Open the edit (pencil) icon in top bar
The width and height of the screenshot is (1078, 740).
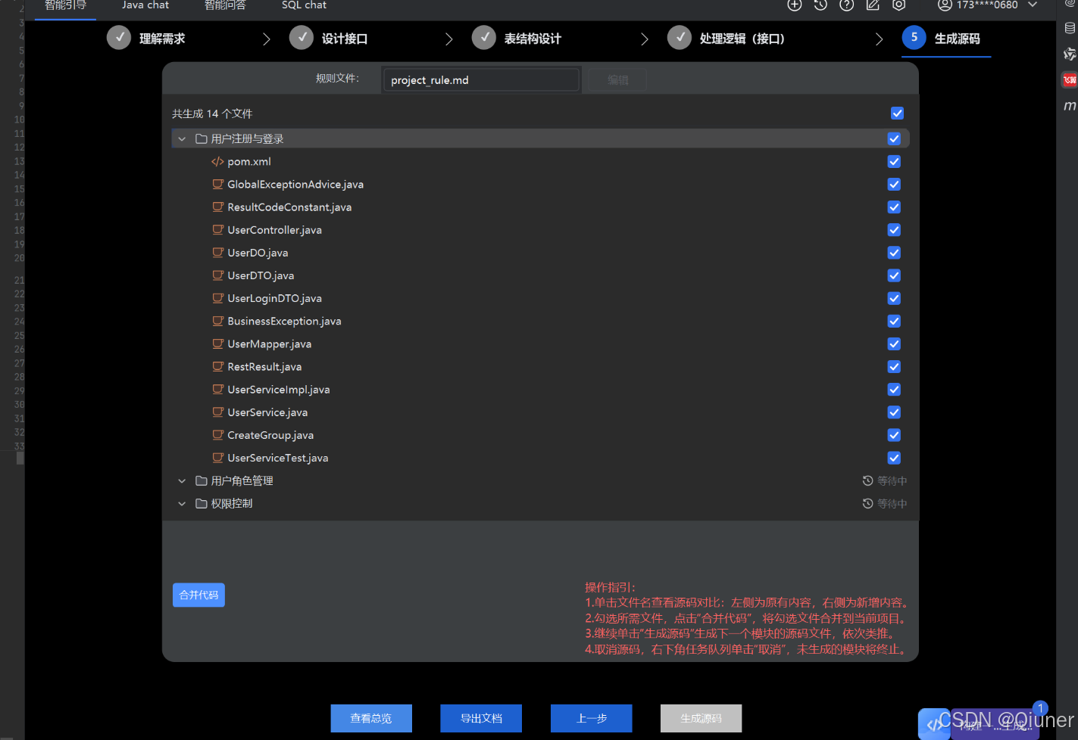tap(872, 5)
